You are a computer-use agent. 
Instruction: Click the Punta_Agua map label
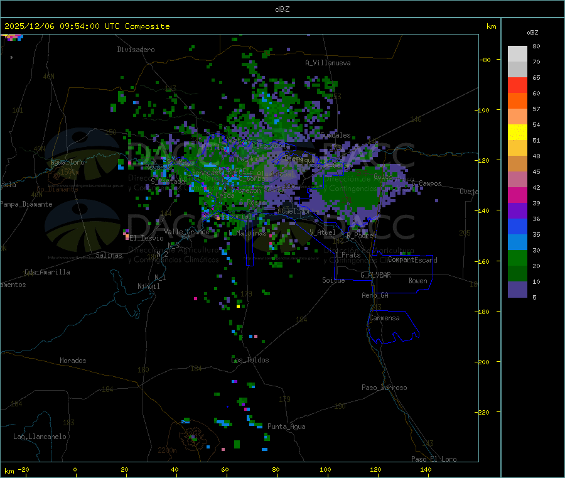point(286,426)
